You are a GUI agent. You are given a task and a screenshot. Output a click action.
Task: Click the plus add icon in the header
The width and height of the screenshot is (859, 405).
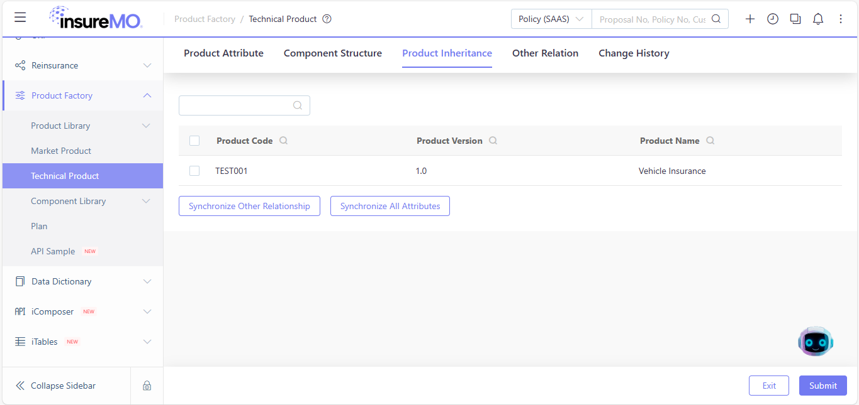click(750, 19)
